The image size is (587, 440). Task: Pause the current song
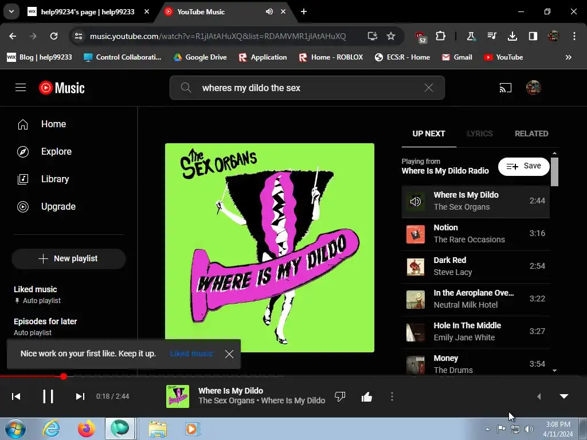coord(48,396)
